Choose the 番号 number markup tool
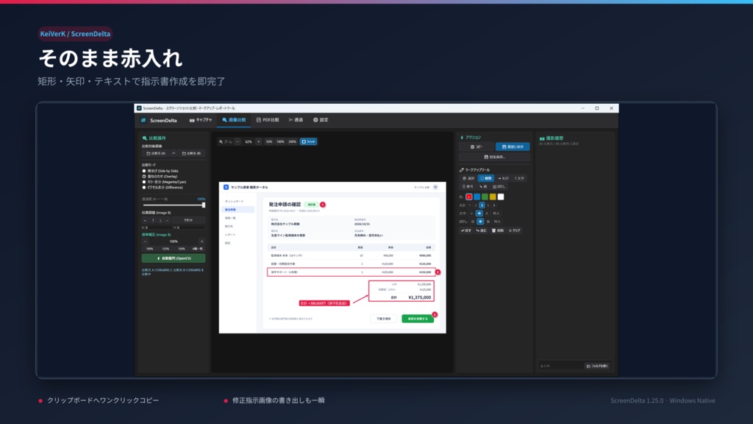This screenshot has width=753, height=424. click(468, 186)
